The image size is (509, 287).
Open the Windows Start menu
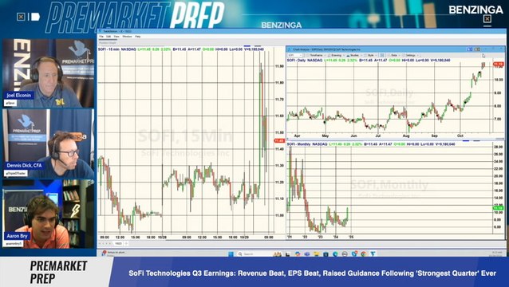(231, 254)
